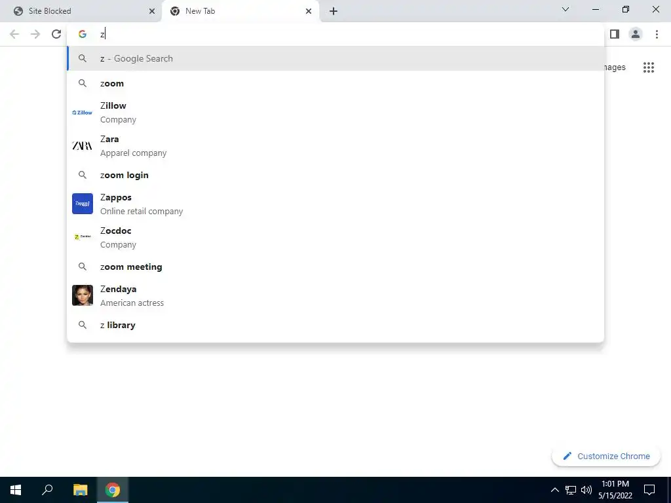Open the profile avatar icon
The width and height of the screenshot is (671, 503).
[636, 34]
